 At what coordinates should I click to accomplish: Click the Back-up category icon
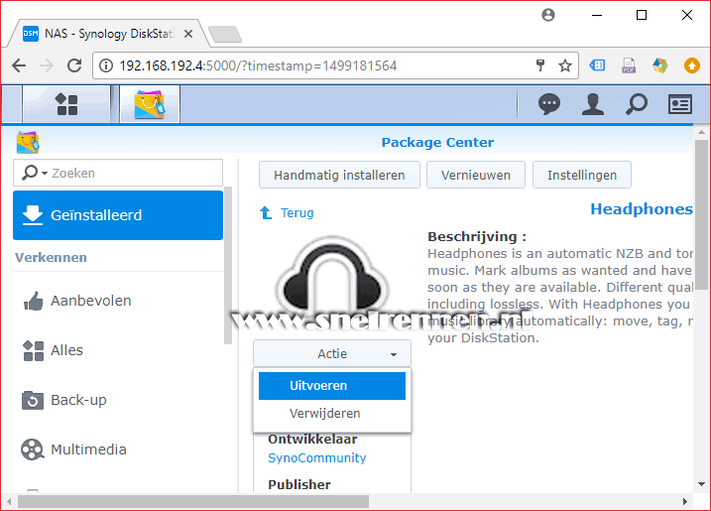[33, 400]
